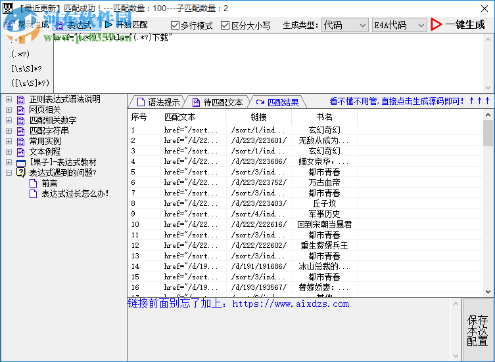Click the 书名 column header
The width and height of the screenshot is (495, 362).
coord(325,117)
